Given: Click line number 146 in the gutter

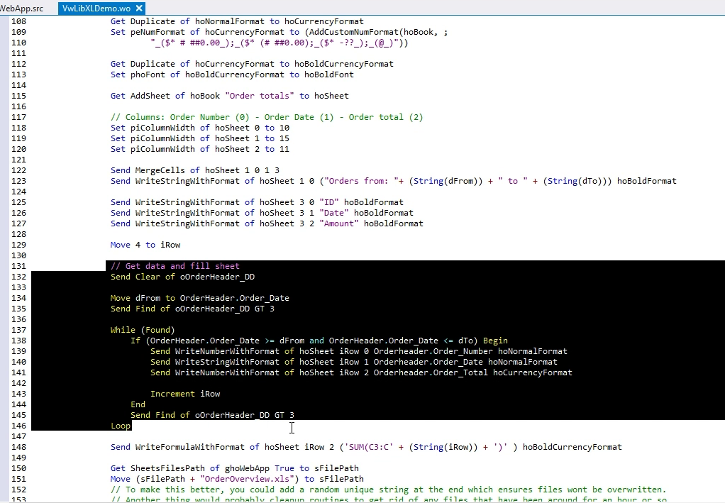Looking at the screenshot, I should [x=18, y=426].
